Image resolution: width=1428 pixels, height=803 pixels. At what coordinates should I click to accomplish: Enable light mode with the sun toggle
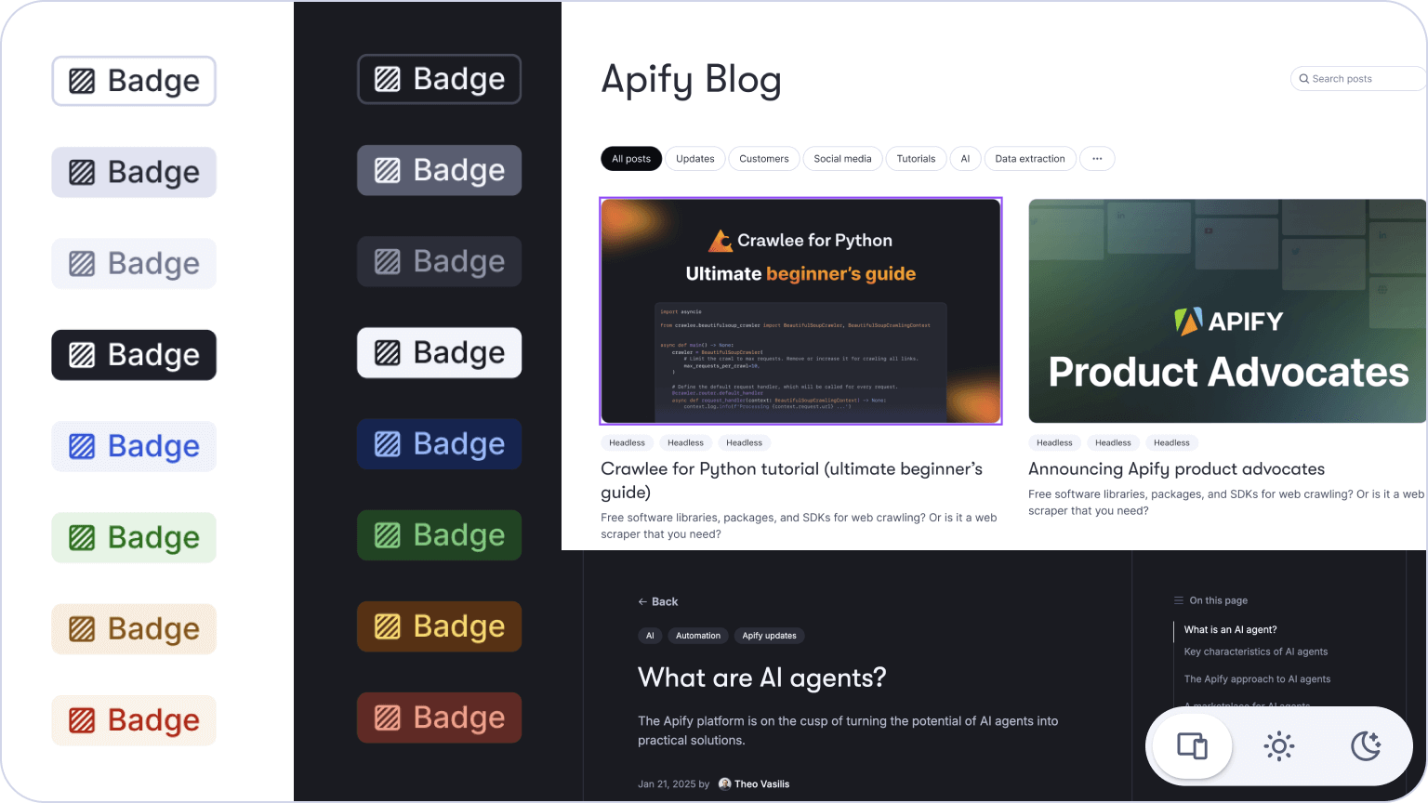[1278, 745]
